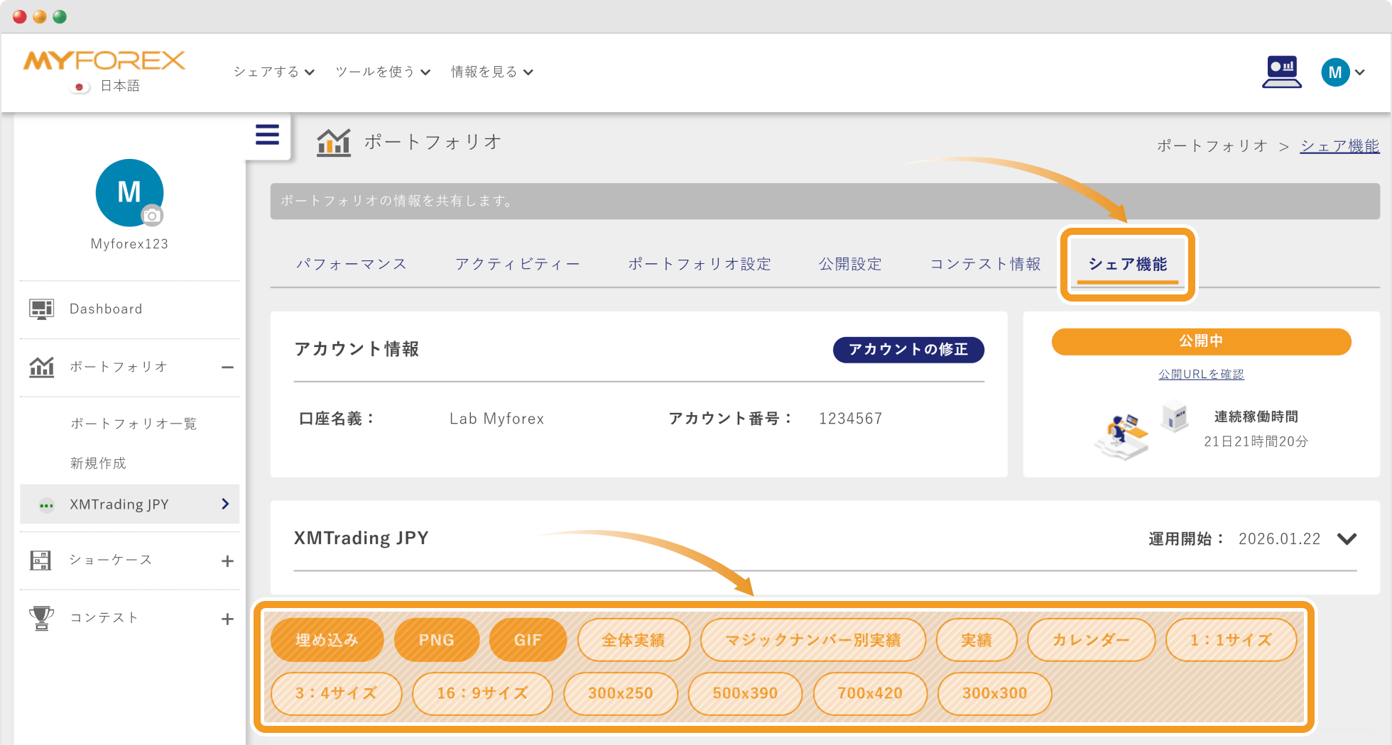This screenshot has height=745, width=1392.
Task: Click the green dots icon beside XMTrading JPY
Action: [x=46, y=505]
